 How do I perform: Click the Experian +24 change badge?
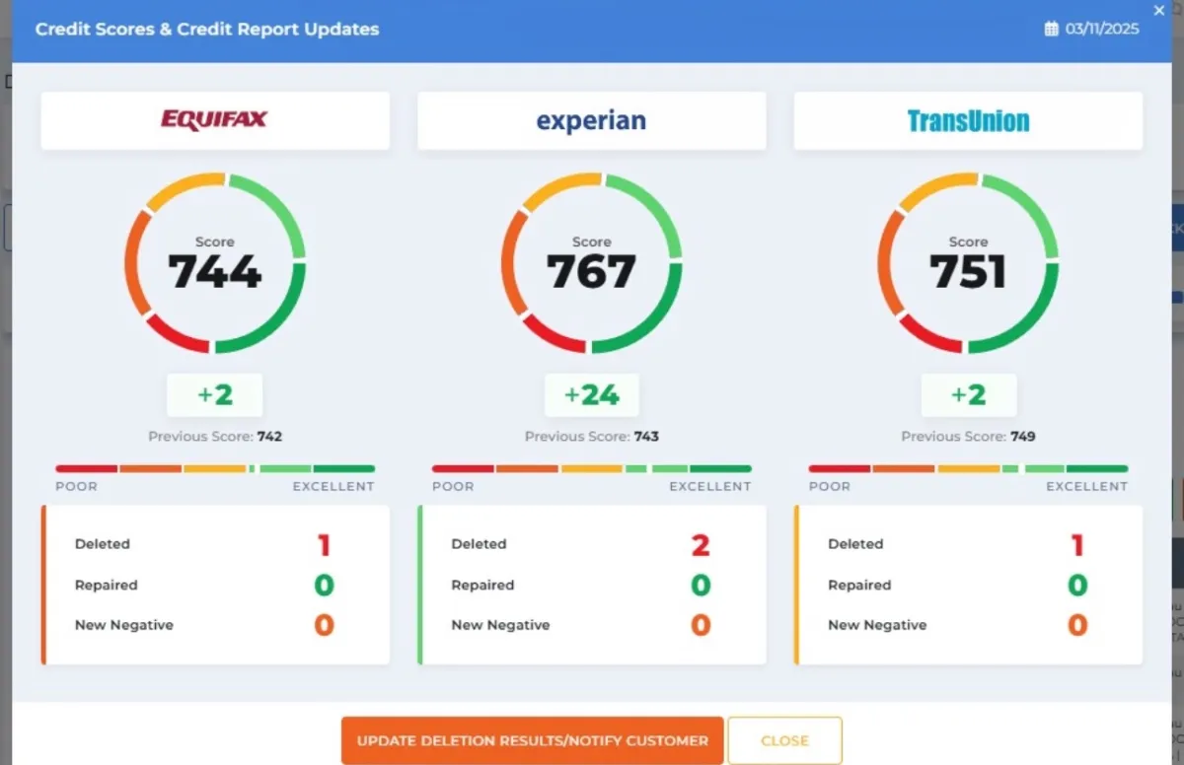pyautogui.click(x=592, y=395)
